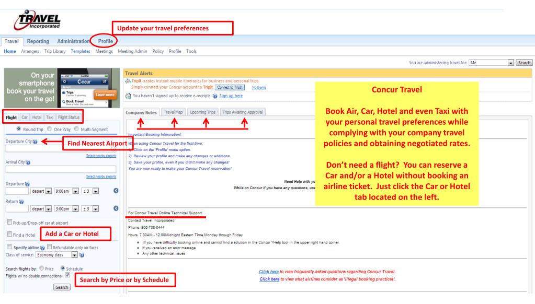Toggle Flights w/ no double connections checkbox
This screenshot has width=535, height=304.
[67, 275]
